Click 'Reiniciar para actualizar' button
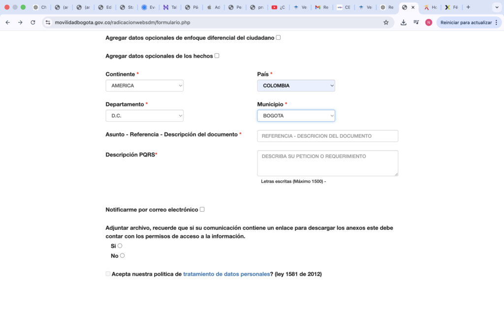 465,22
